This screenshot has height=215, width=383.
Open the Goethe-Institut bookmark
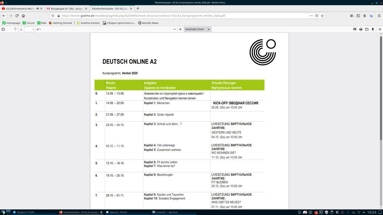[88, 23]
